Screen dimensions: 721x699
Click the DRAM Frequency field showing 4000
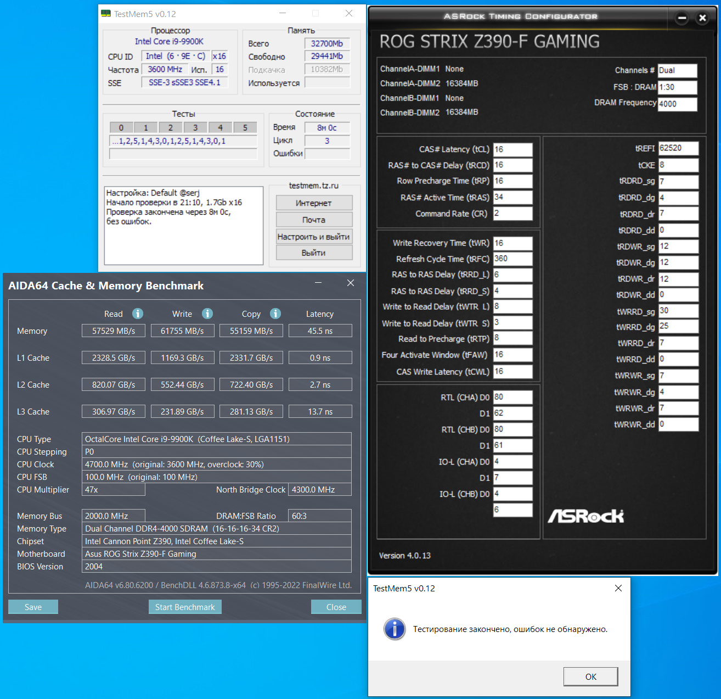click(678, 104)
